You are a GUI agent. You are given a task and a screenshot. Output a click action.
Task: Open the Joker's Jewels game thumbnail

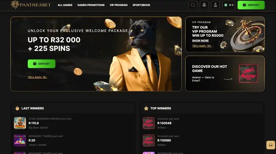pos(20,140)
